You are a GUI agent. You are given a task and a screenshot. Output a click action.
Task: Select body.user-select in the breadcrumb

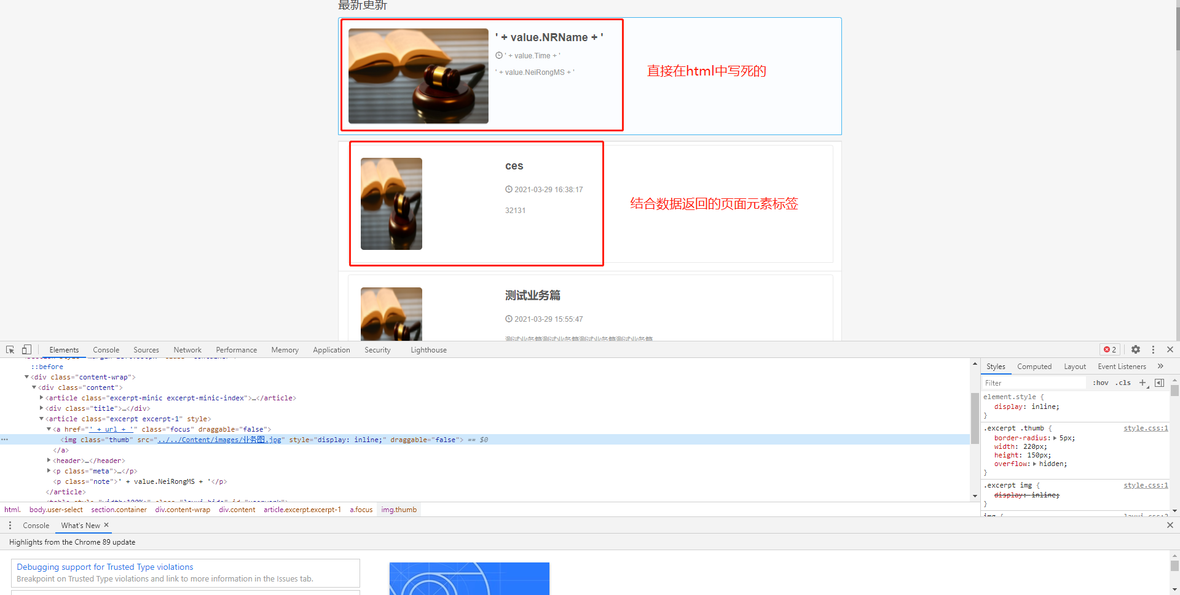tap(56, 509)
